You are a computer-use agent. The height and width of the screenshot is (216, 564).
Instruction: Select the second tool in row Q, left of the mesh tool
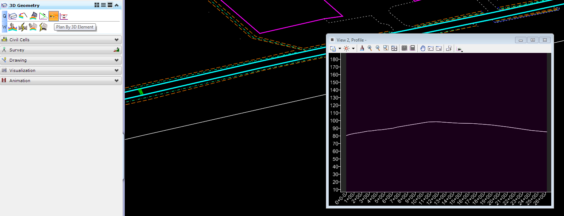tap(23, 16)
